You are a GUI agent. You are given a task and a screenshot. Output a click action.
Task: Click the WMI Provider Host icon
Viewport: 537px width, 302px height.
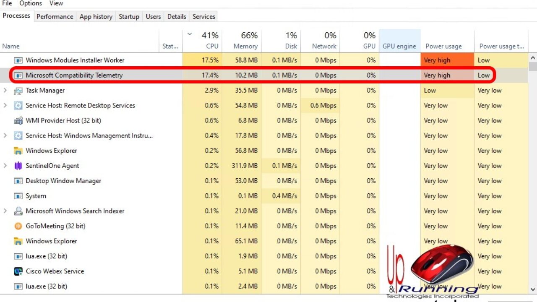tap(18, 121)
